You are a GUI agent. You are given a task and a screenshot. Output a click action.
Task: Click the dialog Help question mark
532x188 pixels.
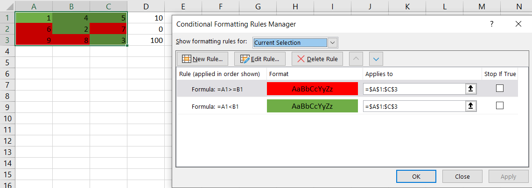[491, 24]
